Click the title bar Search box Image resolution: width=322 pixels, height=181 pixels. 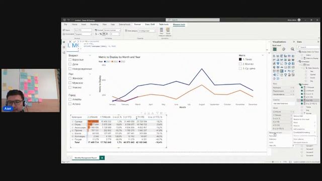pos(193,20)
